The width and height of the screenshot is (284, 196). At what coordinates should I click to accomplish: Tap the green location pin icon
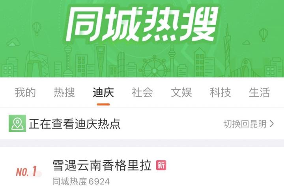17,123
